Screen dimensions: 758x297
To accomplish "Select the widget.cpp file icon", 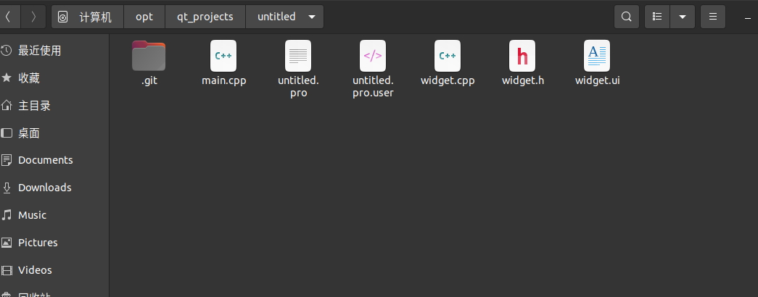I will pyautogui.click(x=448, y=56).
